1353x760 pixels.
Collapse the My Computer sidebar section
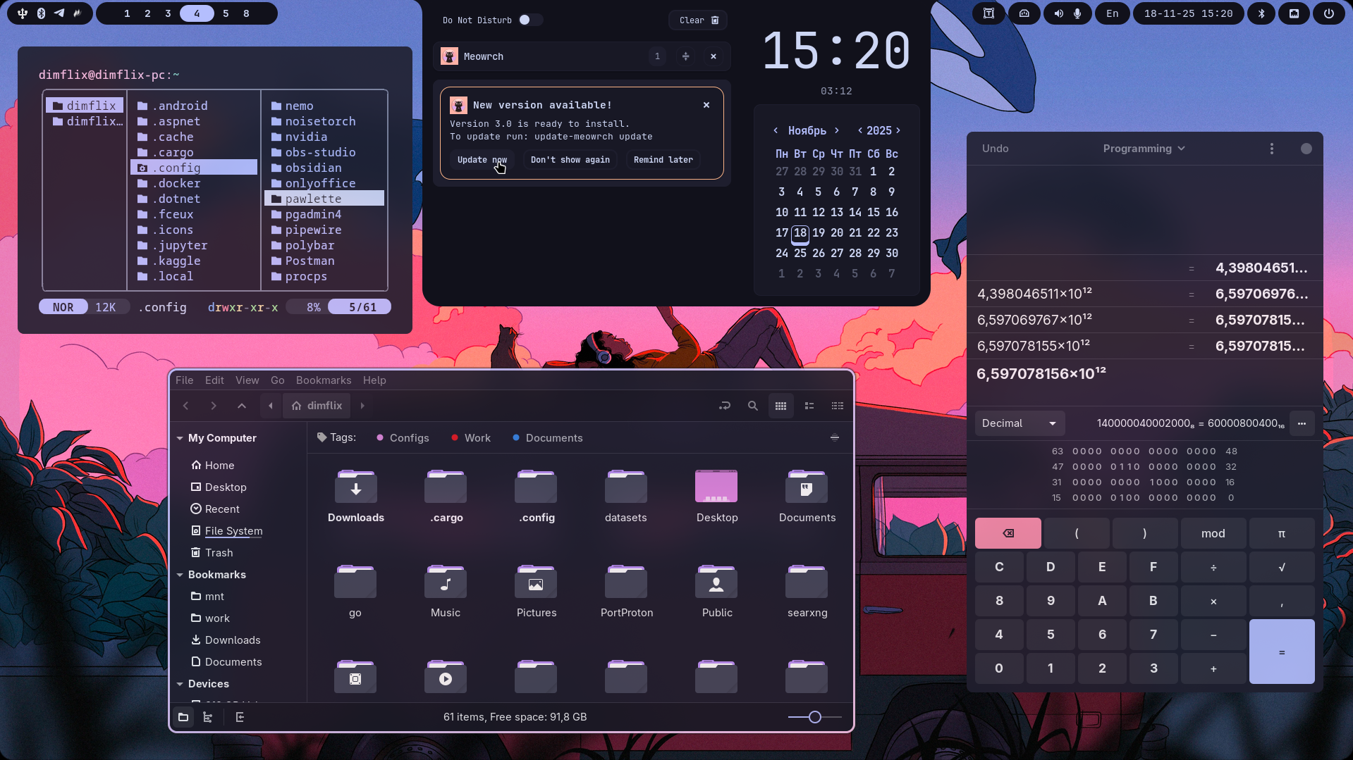click(180, 438)
